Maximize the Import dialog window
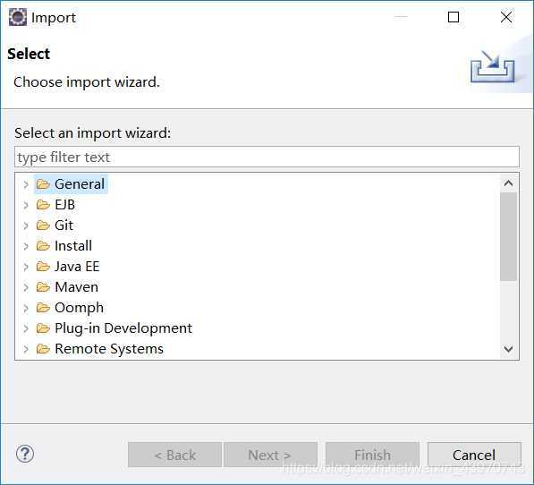This screenshot has height=485, width=534. (453, 17)
